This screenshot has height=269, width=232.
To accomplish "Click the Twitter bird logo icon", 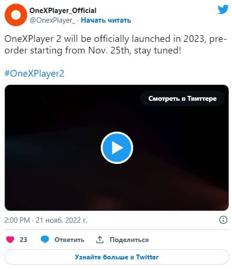I will pyautogui.click(x=223, y=9).
